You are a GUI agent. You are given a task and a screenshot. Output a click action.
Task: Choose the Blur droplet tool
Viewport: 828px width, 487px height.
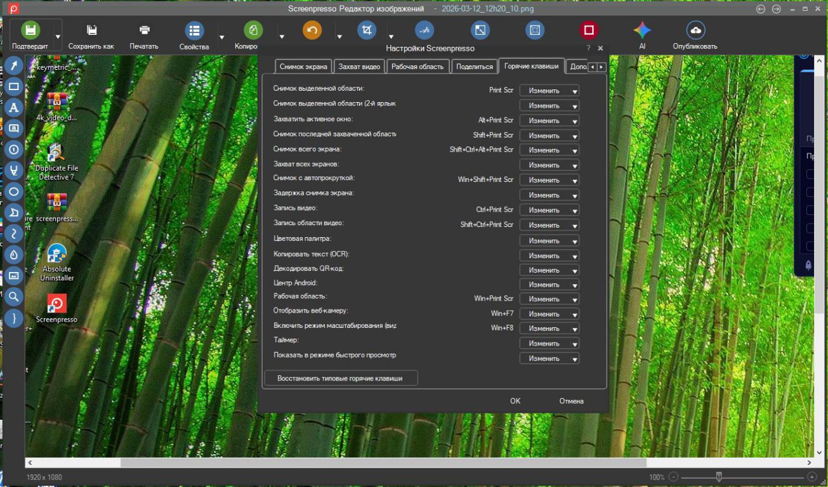tap(14, 255)
